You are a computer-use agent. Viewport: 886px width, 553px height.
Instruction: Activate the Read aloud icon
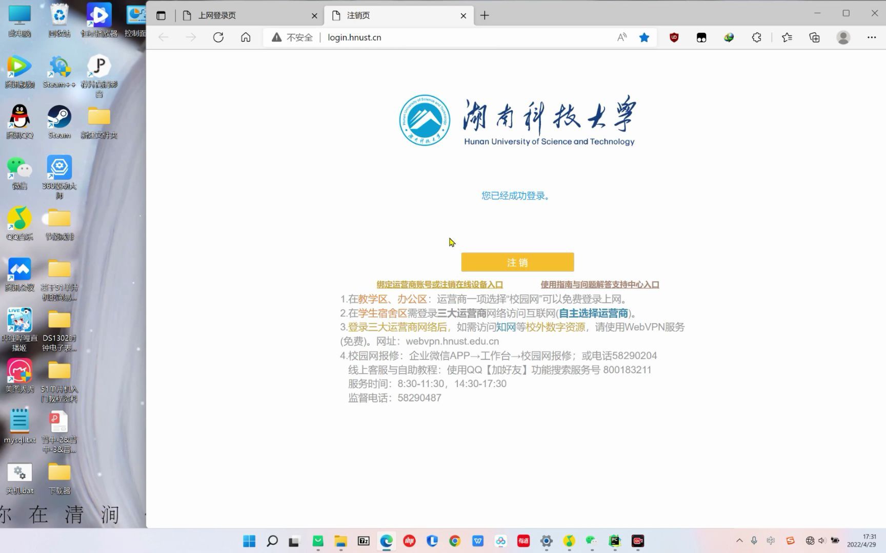[622, 37]
